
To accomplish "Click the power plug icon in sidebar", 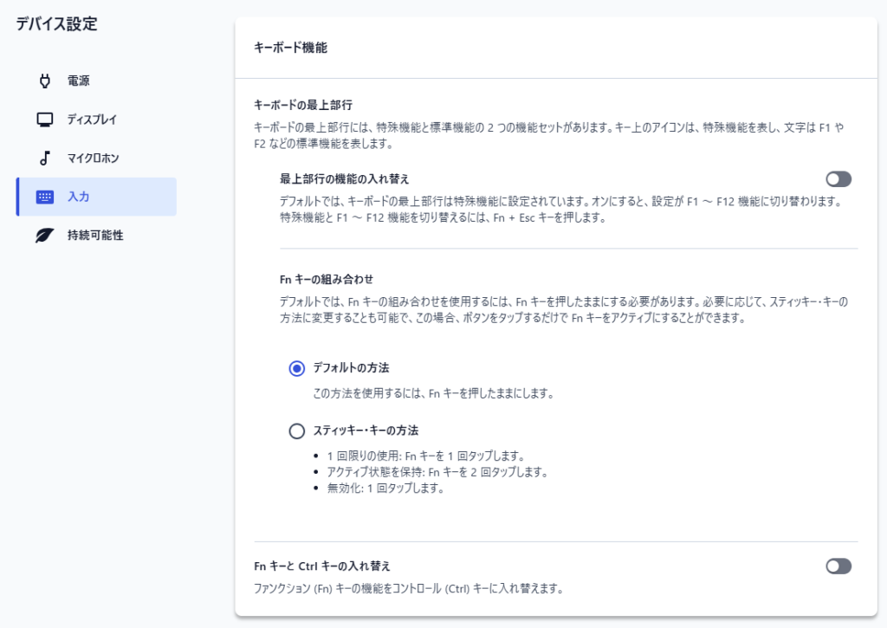I will coord(46,81).
